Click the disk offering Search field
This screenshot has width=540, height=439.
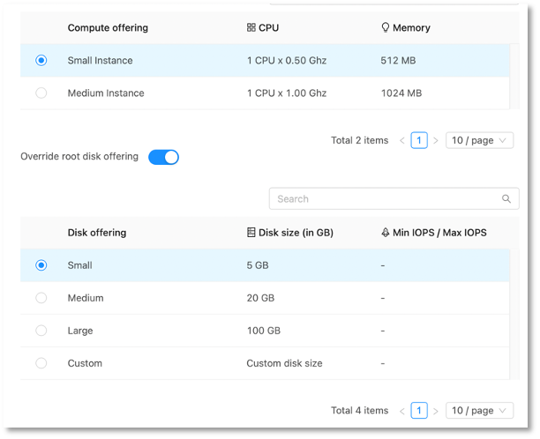coord(384,199)
